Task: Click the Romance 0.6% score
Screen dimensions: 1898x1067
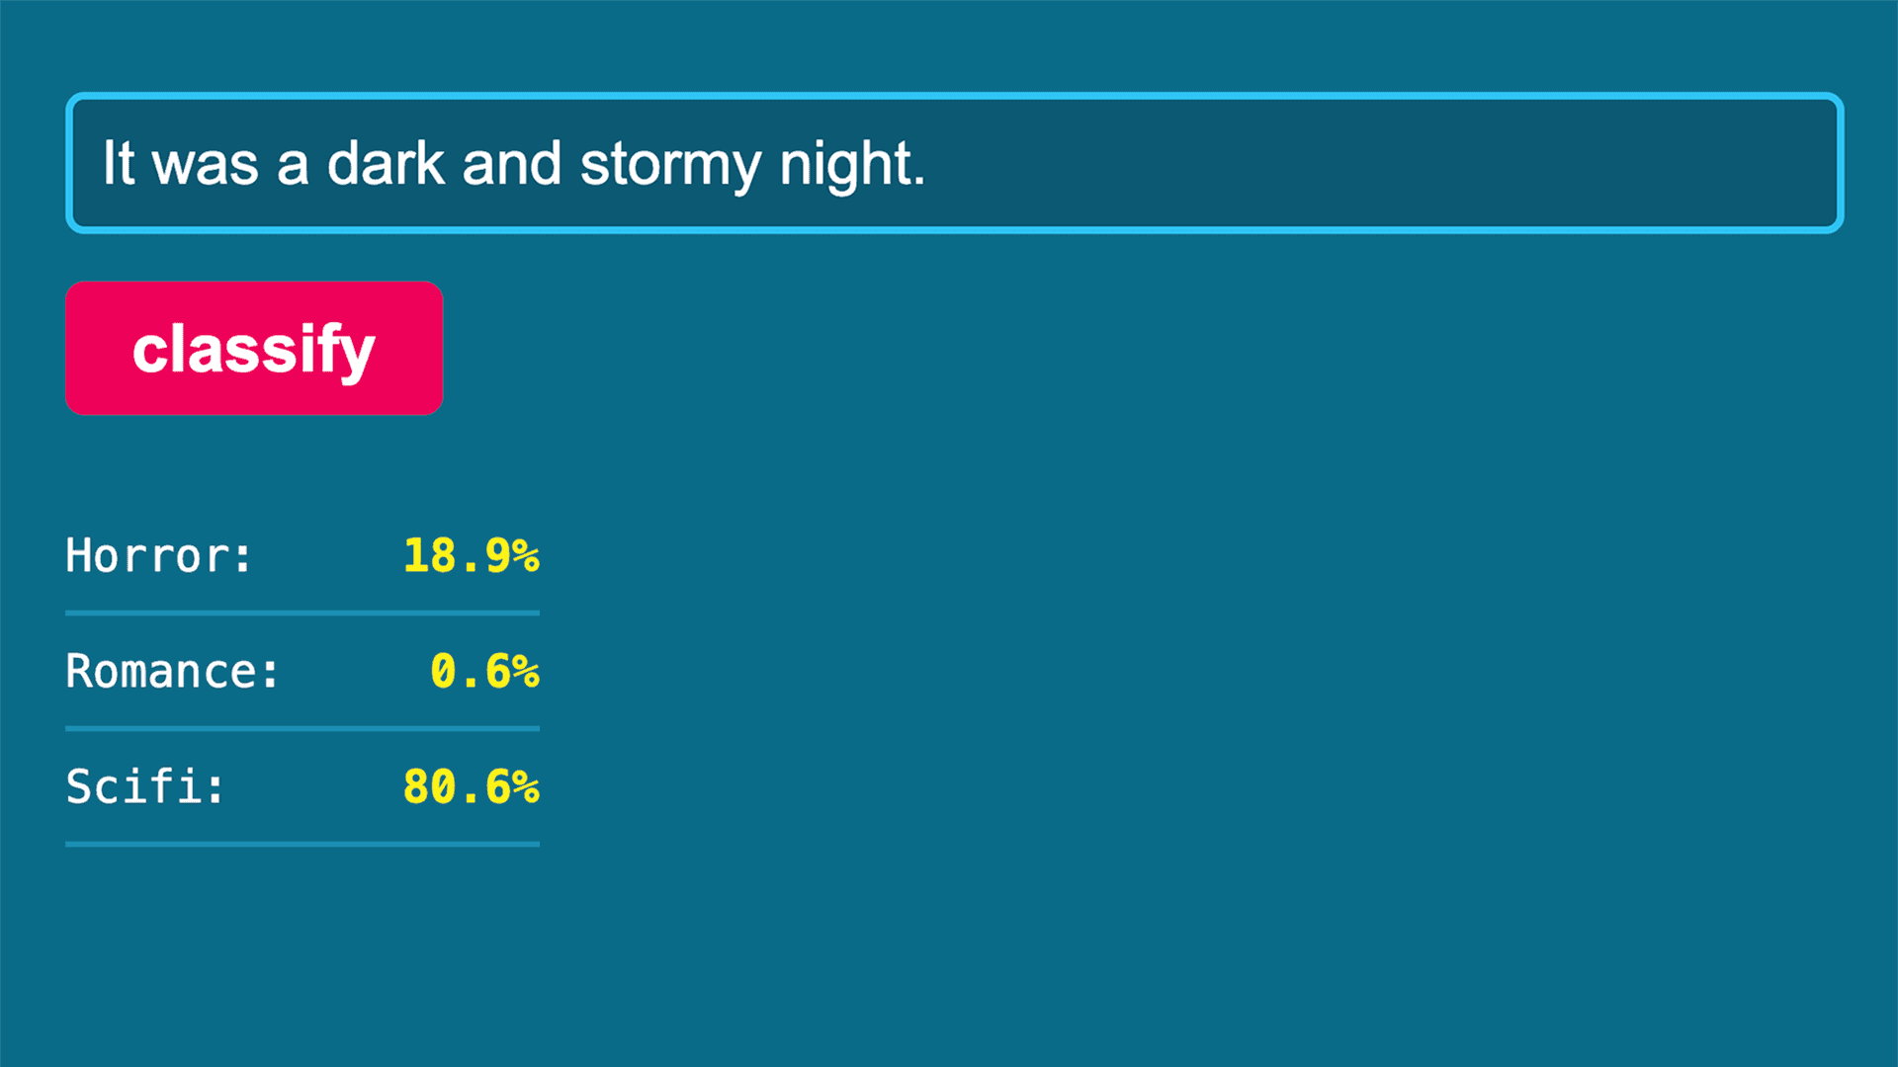Action: coord(484,672)
